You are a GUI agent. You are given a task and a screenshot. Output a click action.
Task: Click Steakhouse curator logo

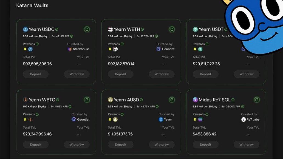click(70, 49)
